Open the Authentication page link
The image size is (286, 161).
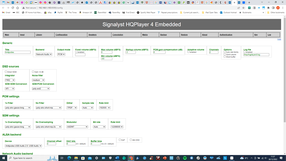click(x=226, y=35)
